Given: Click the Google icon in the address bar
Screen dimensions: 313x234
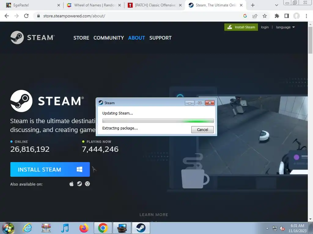Looking at the screenshot, I should coord(245,16).
